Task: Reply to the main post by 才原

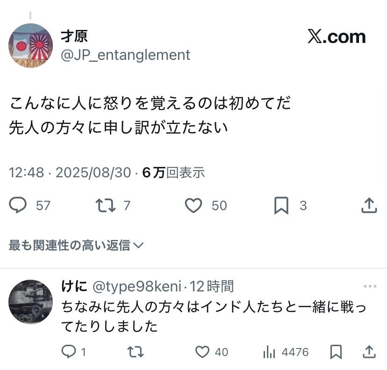Action: [x=18, y=205]
